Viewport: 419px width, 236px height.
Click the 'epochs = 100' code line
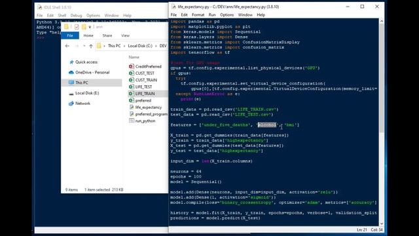point(186,176)
